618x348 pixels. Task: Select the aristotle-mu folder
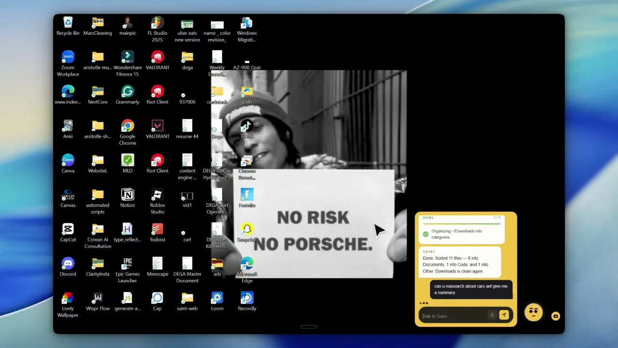[98, 60]
